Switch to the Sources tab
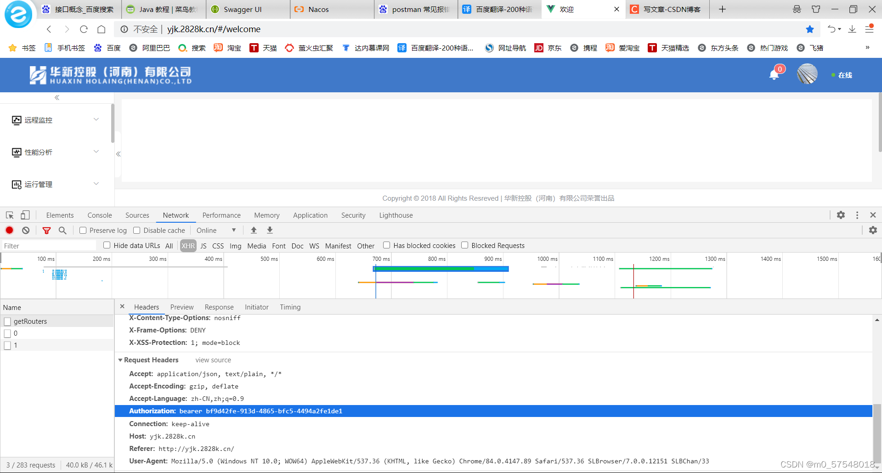 click(137, 215)
